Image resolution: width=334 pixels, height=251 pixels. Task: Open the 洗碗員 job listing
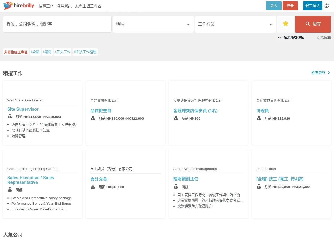[263, 111]
